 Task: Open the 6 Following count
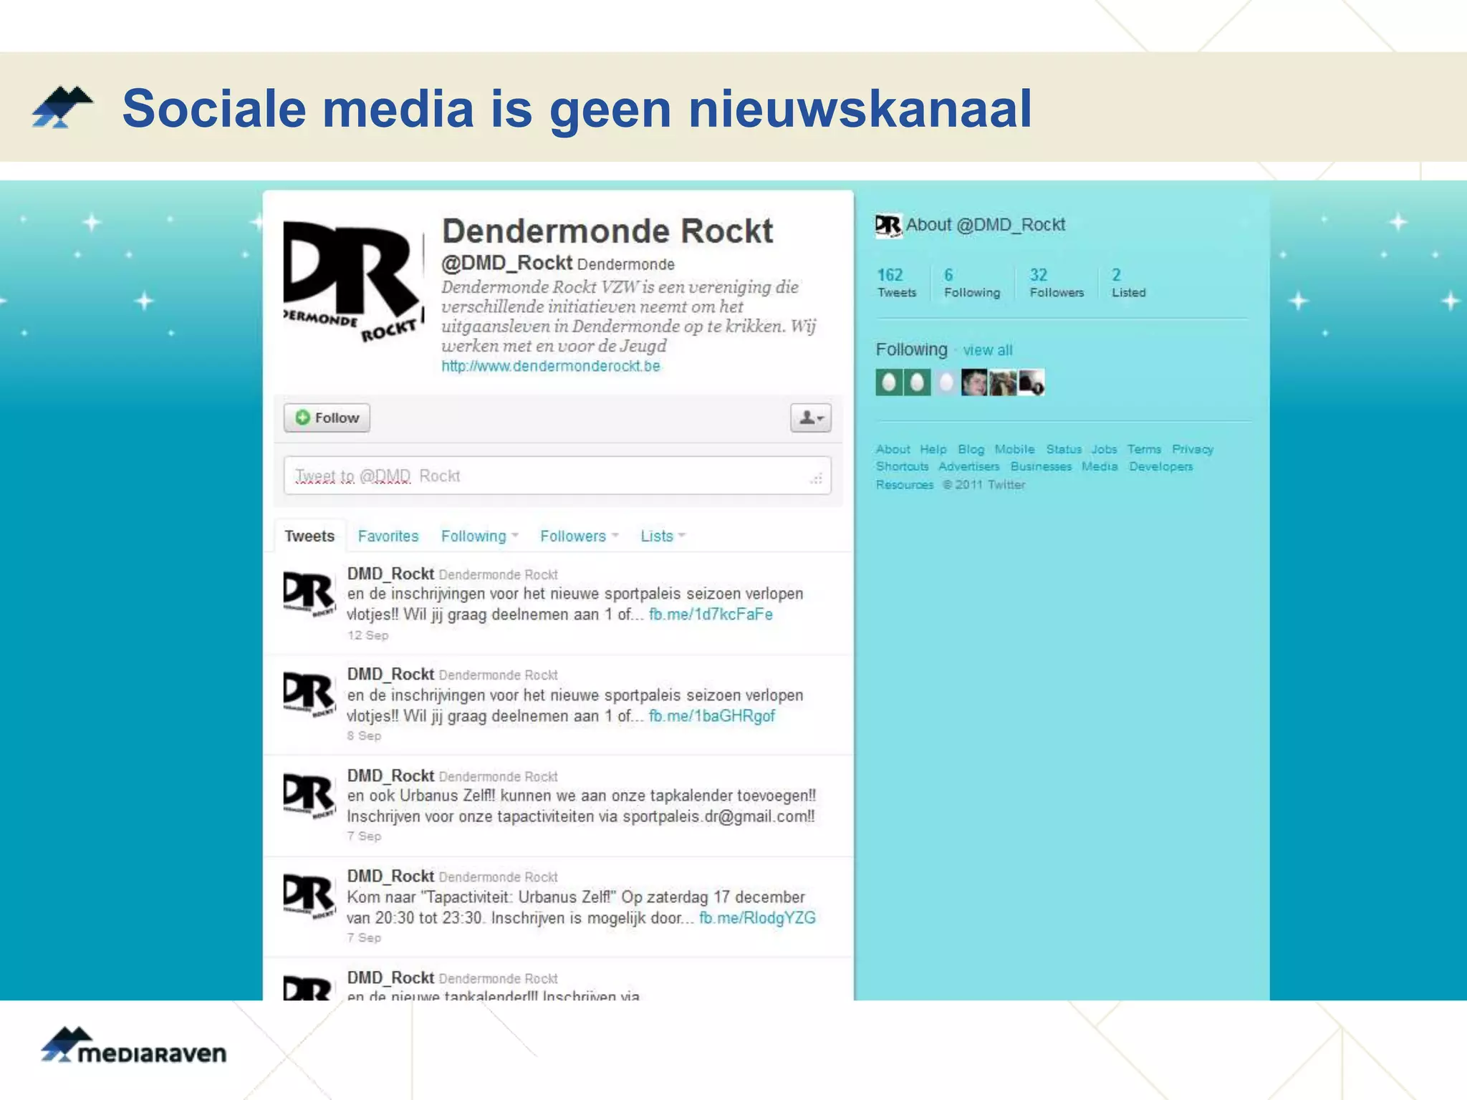(971, 283)
